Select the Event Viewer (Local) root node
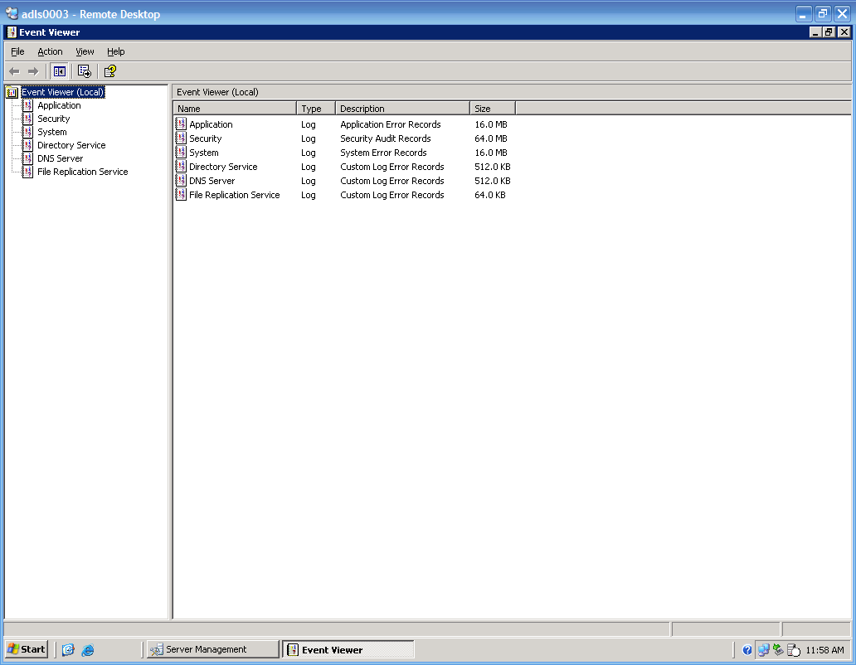 62,92
